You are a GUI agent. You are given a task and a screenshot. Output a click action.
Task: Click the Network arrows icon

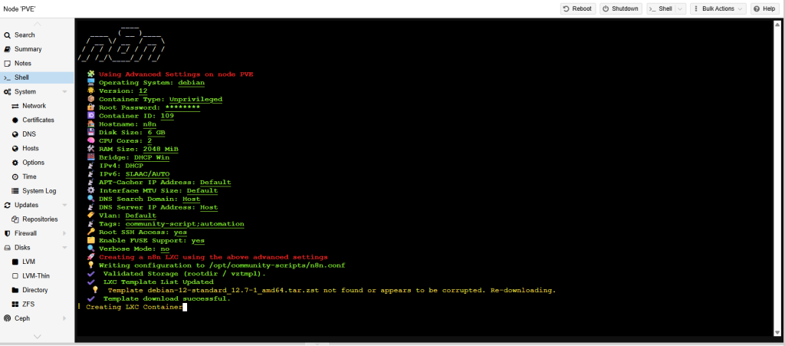pos(15,106)
